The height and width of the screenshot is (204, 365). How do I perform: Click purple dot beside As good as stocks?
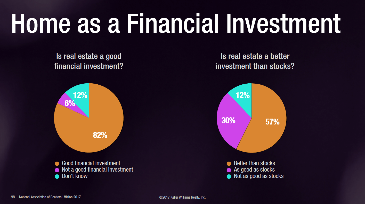tap(229, 170)
